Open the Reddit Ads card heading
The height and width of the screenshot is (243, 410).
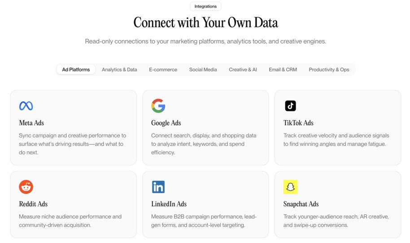[x=33, y=204]
